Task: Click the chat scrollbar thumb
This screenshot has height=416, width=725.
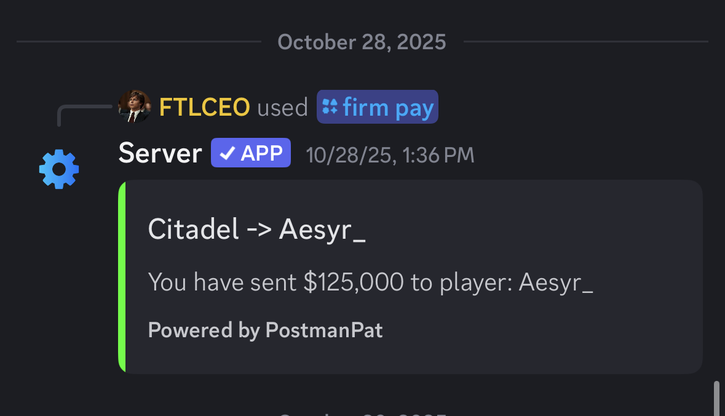Action: pos(716,399)
